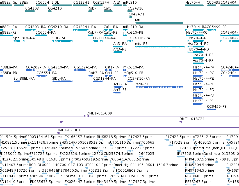Viewport: 239px width, 186px height.
Task: Click the CG34316-RA transcript label
Action: tap(139, 38)
